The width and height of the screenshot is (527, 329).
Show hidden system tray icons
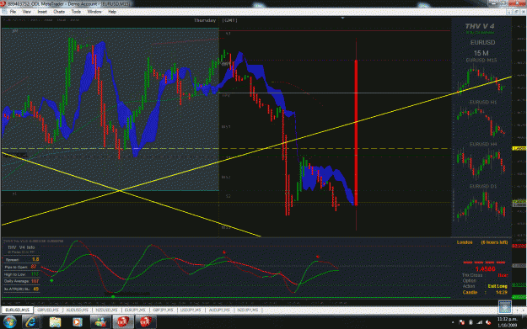453,322
